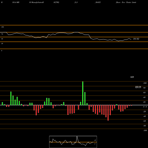Click the tallest green MR histogram bar
The height and width of the screenshot is (148, 148).
point(83,93)
